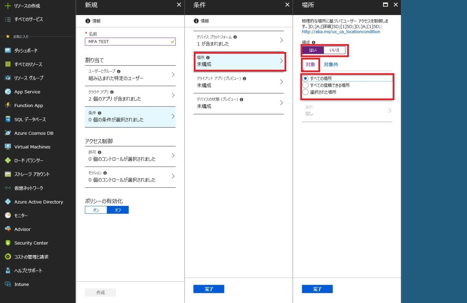Viewport: 467px width, 303px height.
Task: Click the favorites star icon
Action: coord(8,36)
